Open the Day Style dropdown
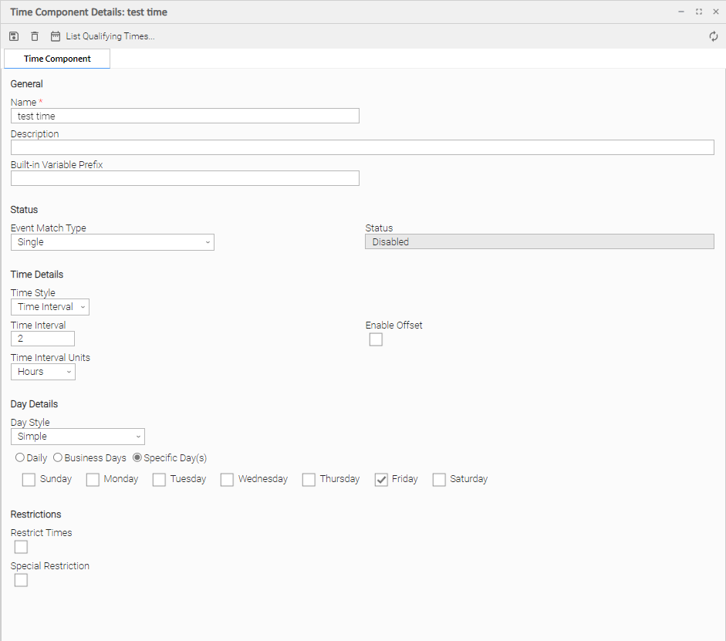Screen dimensions: 726x641 tap(77, 437)
